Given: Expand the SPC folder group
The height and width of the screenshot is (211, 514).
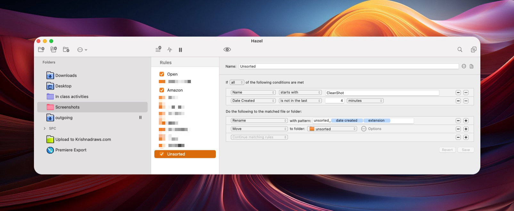Looking at the screenshot, I should [45, 129].
